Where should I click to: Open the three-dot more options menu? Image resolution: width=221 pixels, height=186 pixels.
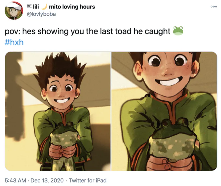214,6
